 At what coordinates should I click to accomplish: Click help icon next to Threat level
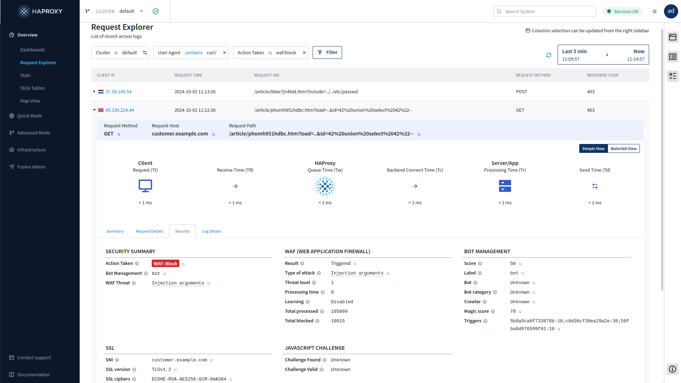314,283
